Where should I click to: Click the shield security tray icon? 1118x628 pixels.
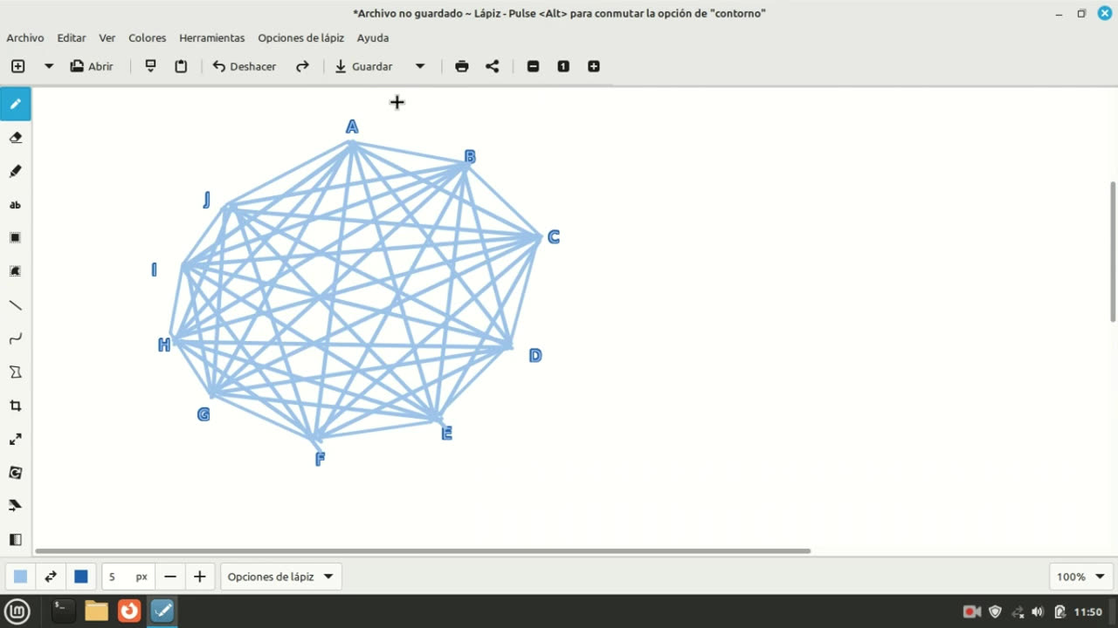(x=995, y=611)
